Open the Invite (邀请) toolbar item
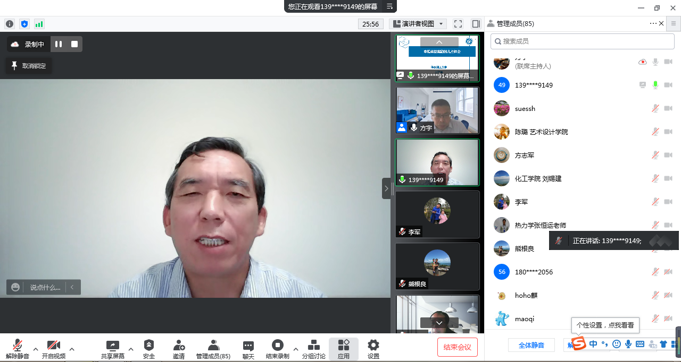This screenshot has width=681, height=362. pos(179,349)
